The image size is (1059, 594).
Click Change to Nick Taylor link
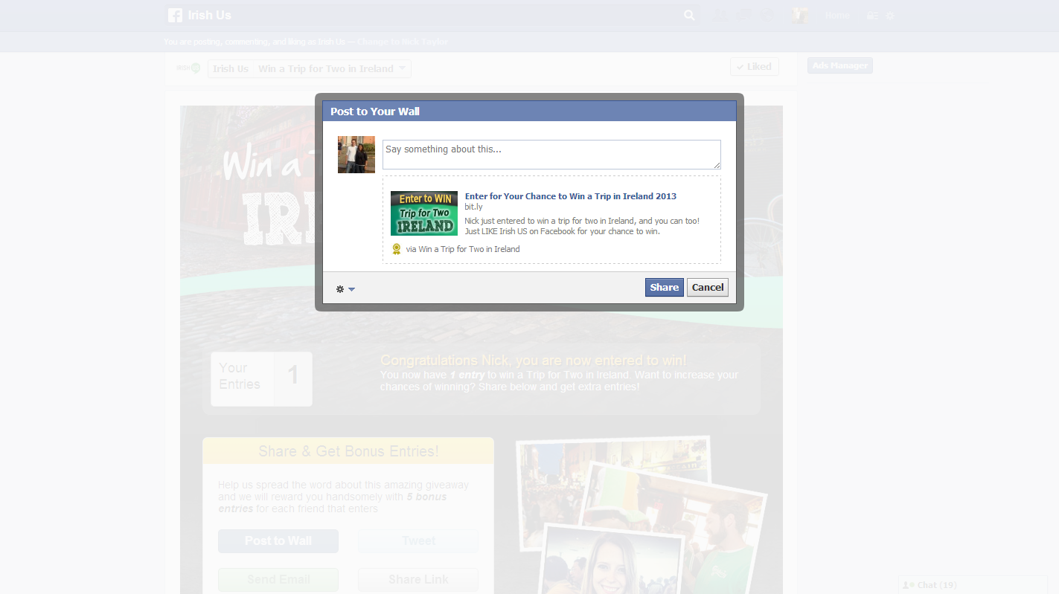[403, 42]
